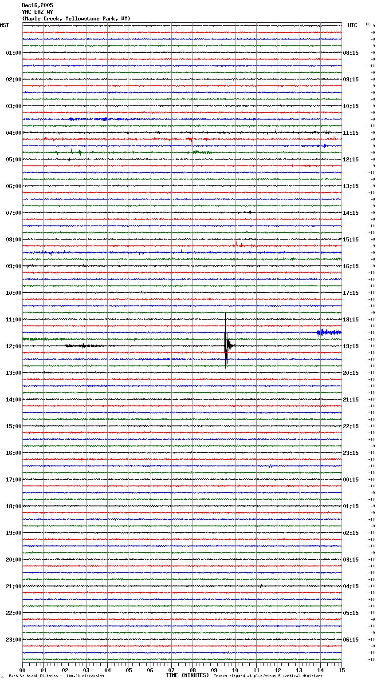Screen dimensions: 377x682
Task: Click the 02:15 UTC time label
Action: coord(351,533)
